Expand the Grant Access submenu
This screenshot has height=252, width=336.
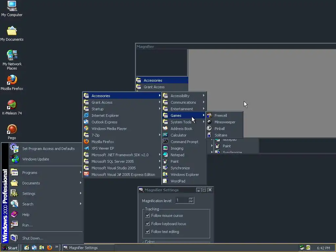tap(122, 102)
